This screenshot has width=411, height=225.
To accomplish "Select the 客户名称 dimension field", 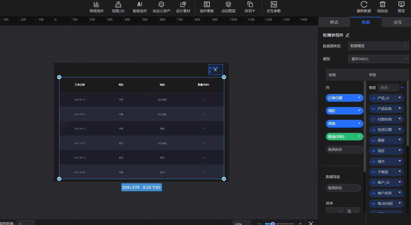I will pyautogui.click(x=386, y=193).
